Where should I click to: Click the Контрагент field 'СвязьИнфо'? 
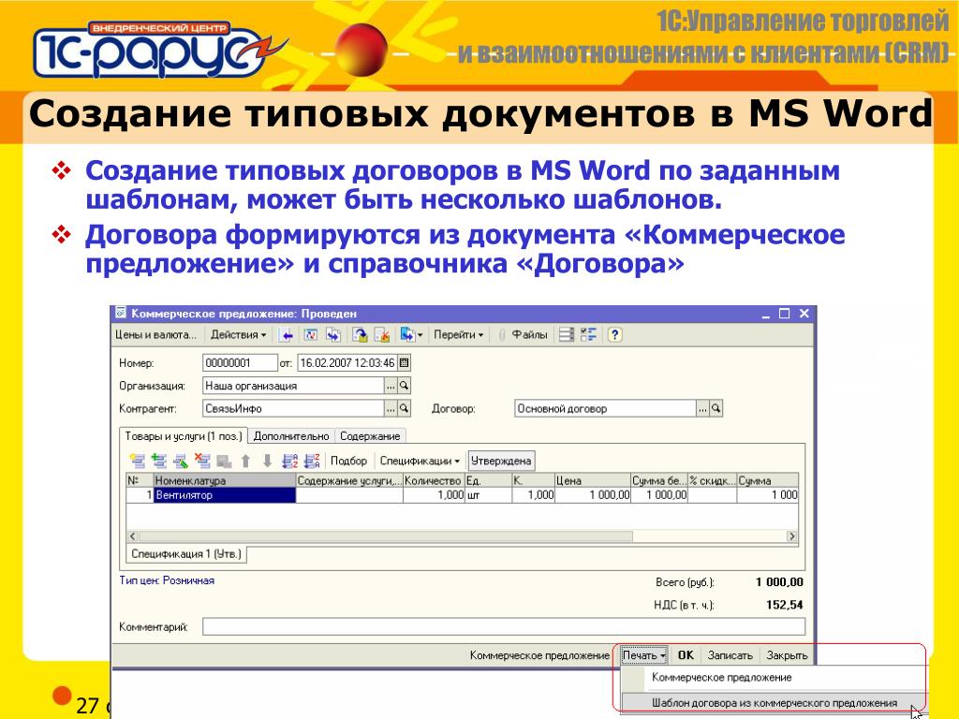(x=293, y=408)
